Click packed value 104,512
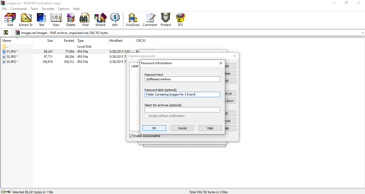This screenshot has width=365, height=194. (x=69, y=62)
